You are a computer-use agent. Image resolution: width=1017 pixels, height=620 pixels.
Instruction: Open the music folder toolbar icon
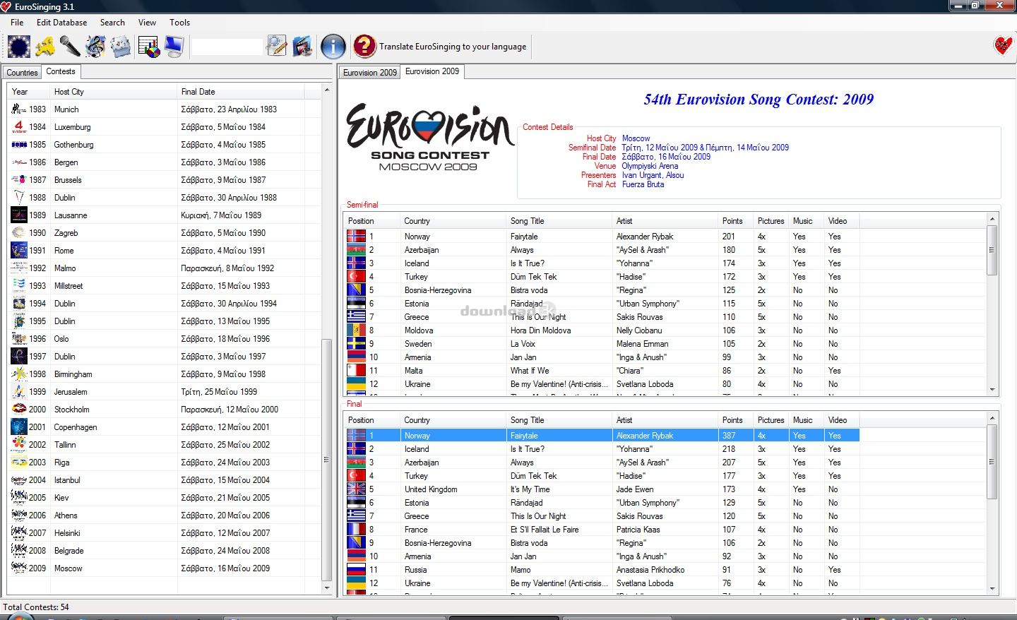(121, 47)
